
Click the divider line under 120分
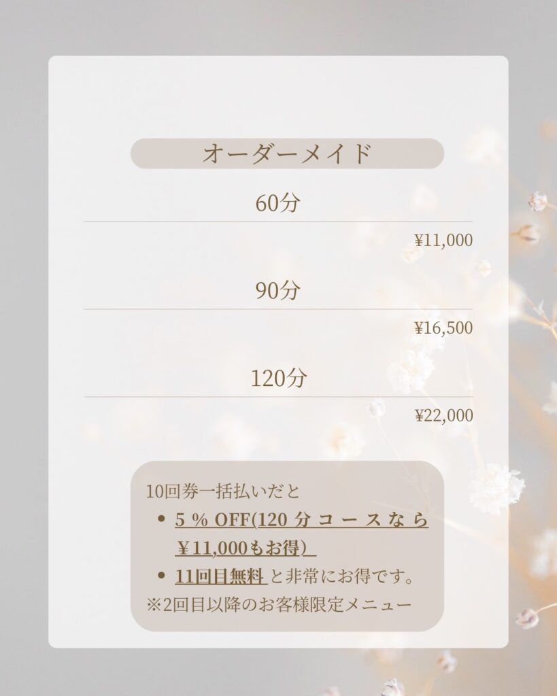point(277,397)
